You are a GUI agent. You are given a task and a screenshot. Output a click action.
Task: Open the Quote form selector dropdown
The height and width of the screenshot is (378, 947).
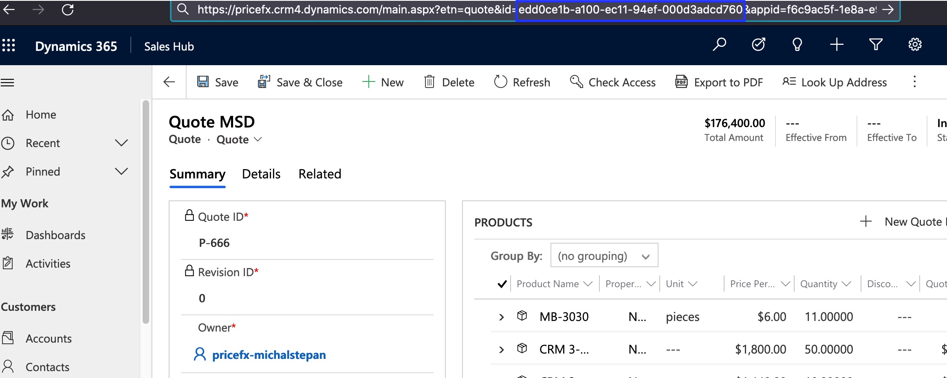239,139
